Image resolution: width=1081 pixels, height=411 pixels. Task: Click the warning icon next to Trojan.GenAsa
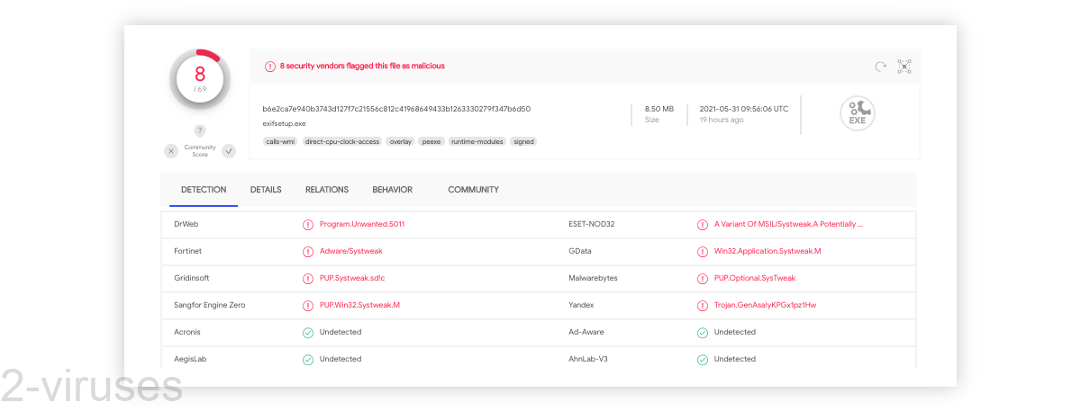point(703,305)
